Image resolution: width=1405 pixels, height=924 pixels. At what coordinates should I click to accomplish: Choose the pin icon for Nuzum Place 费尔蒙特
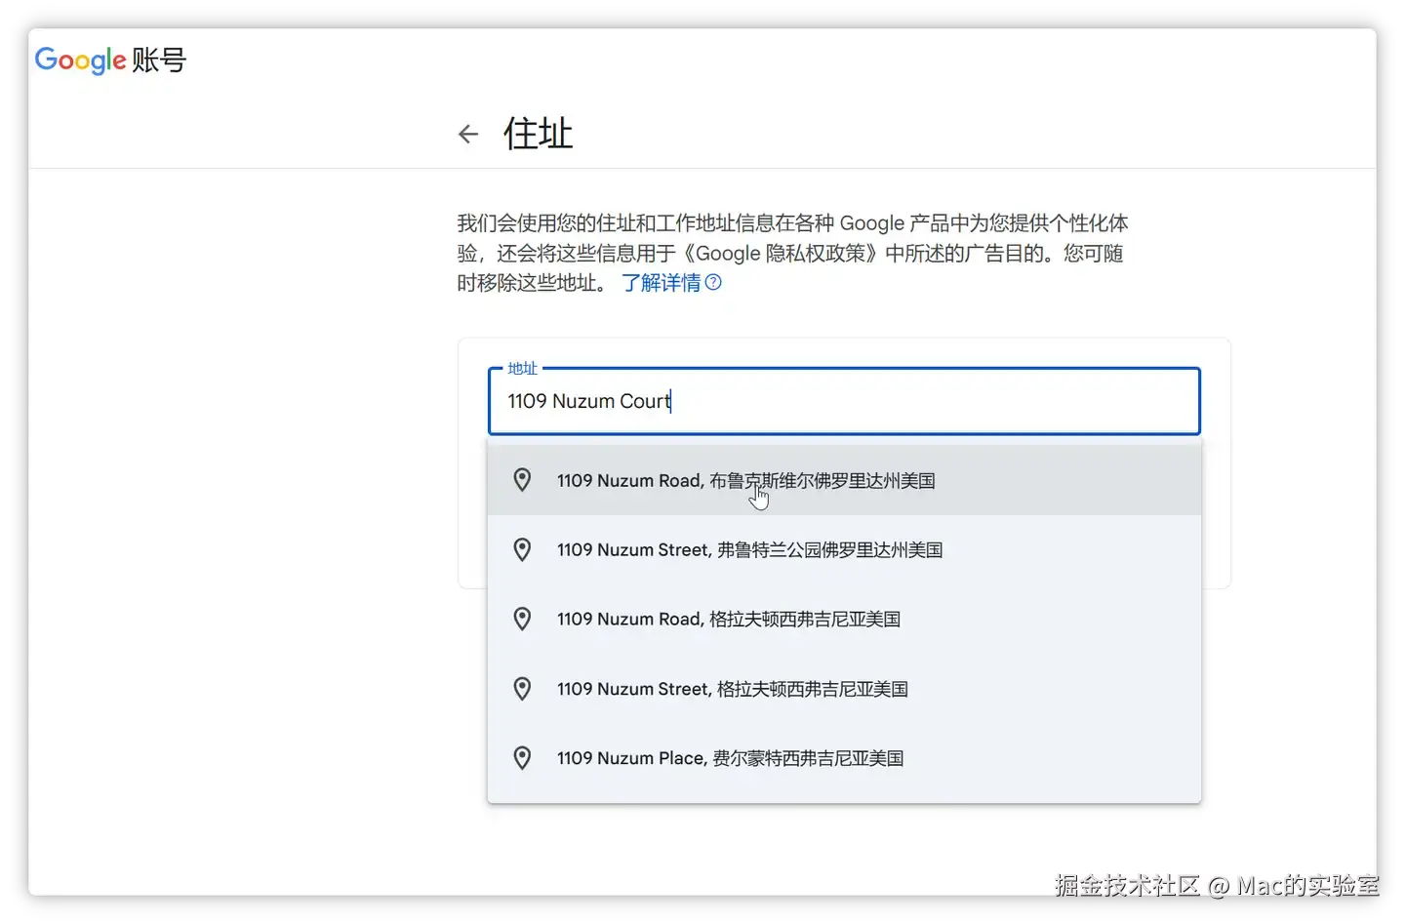point(523,758)
